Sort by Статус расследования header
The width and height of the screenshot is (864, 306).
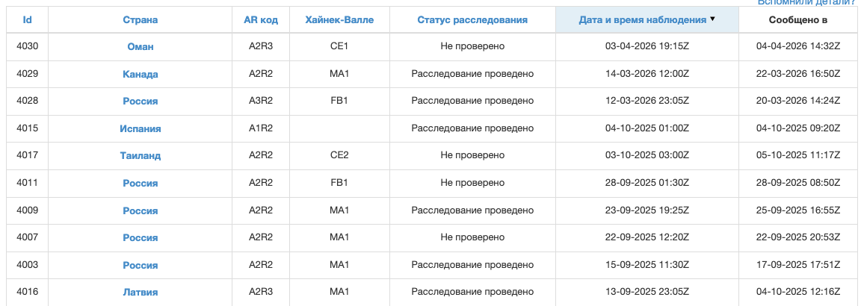coord(472,20)
